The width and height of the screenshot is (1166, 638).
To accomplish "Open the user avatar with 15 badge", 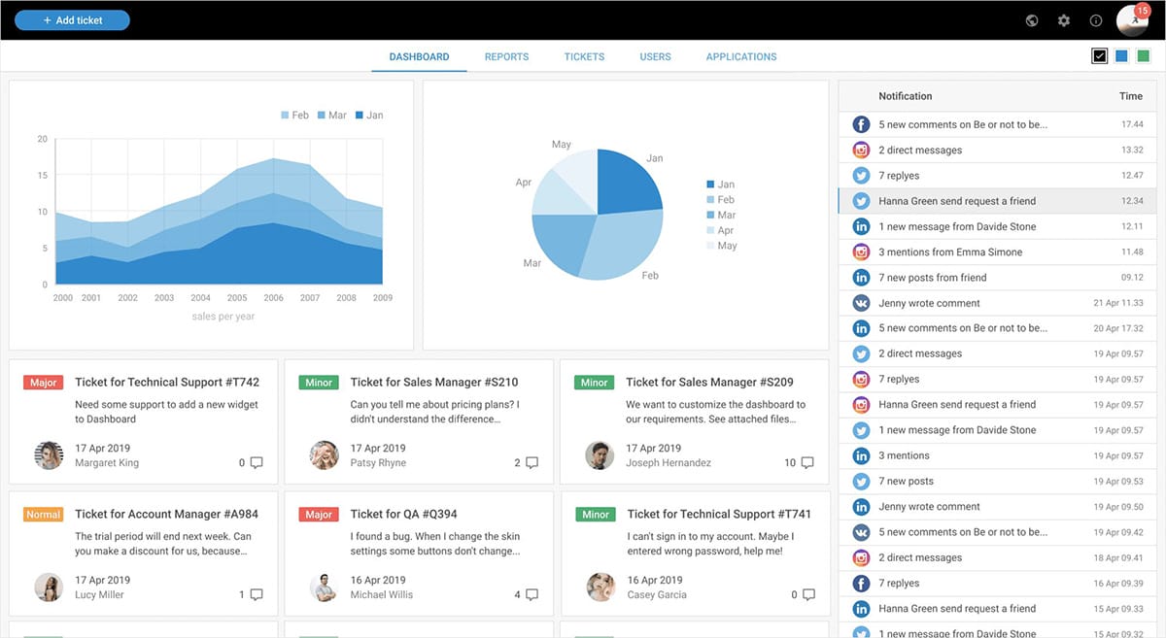I will pos(1132,19).
